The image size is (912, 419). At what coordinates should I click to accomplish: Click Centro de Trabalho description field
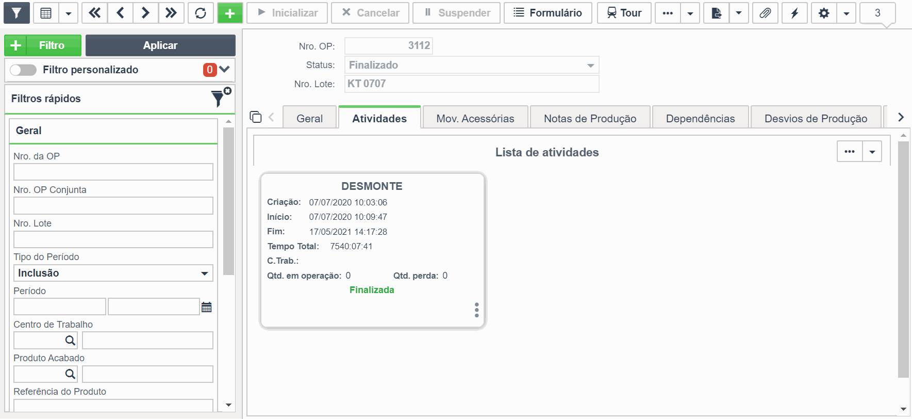147,341
